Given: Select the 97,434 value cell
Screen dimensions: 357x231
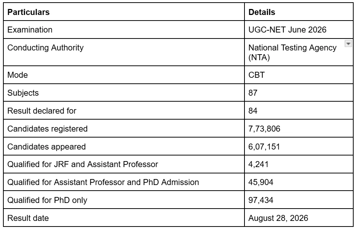Looking at the screenshot, I should (x=299, y=200).
